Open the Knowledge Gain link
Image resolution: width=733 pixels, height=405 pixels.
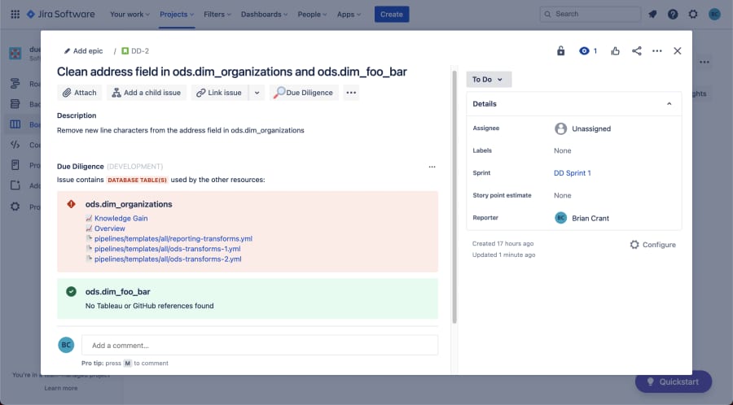(121, 218)
